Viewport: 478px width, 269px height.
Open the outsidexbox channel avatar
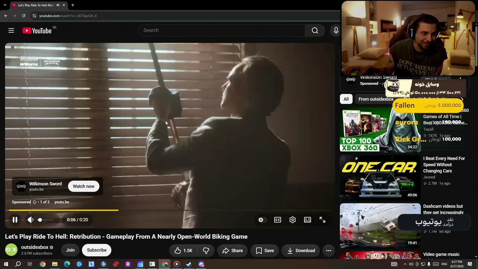pyautogui.click(x=11, y=250)
